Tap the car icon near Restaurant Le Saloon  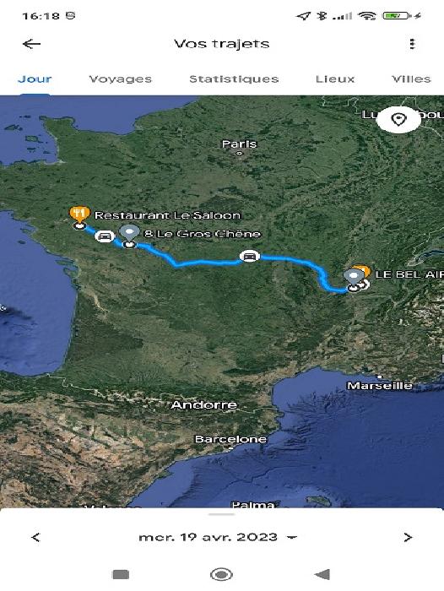point(105,236)
